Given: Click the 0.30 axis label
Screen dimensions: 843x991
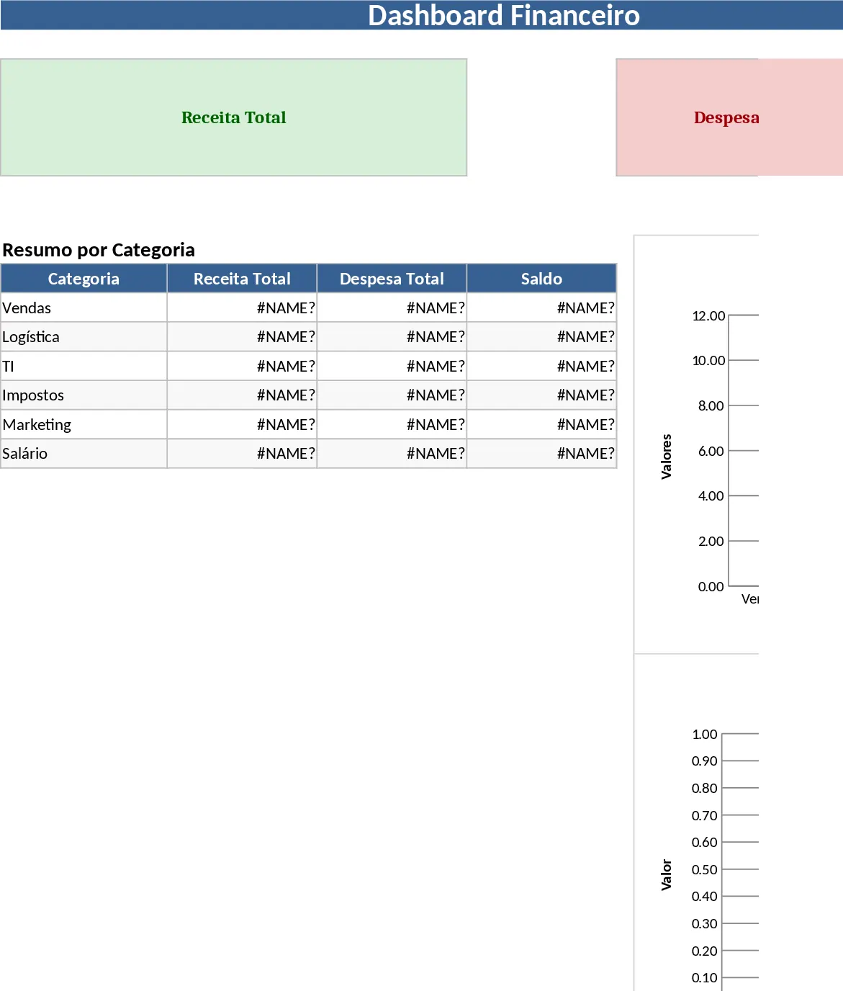Looking at the screenshot, I should tap(704, 923).
